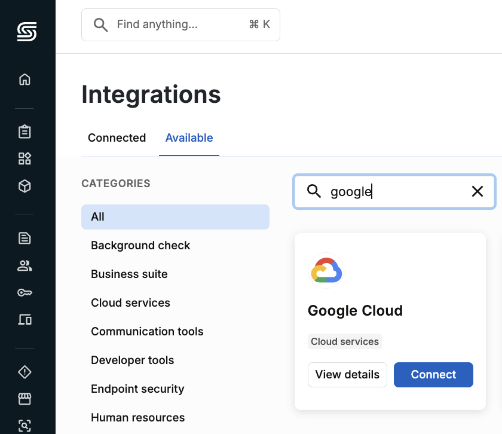Click the Cloud services tag on card
Screen dimensions: 502x434
coord(345,341)
